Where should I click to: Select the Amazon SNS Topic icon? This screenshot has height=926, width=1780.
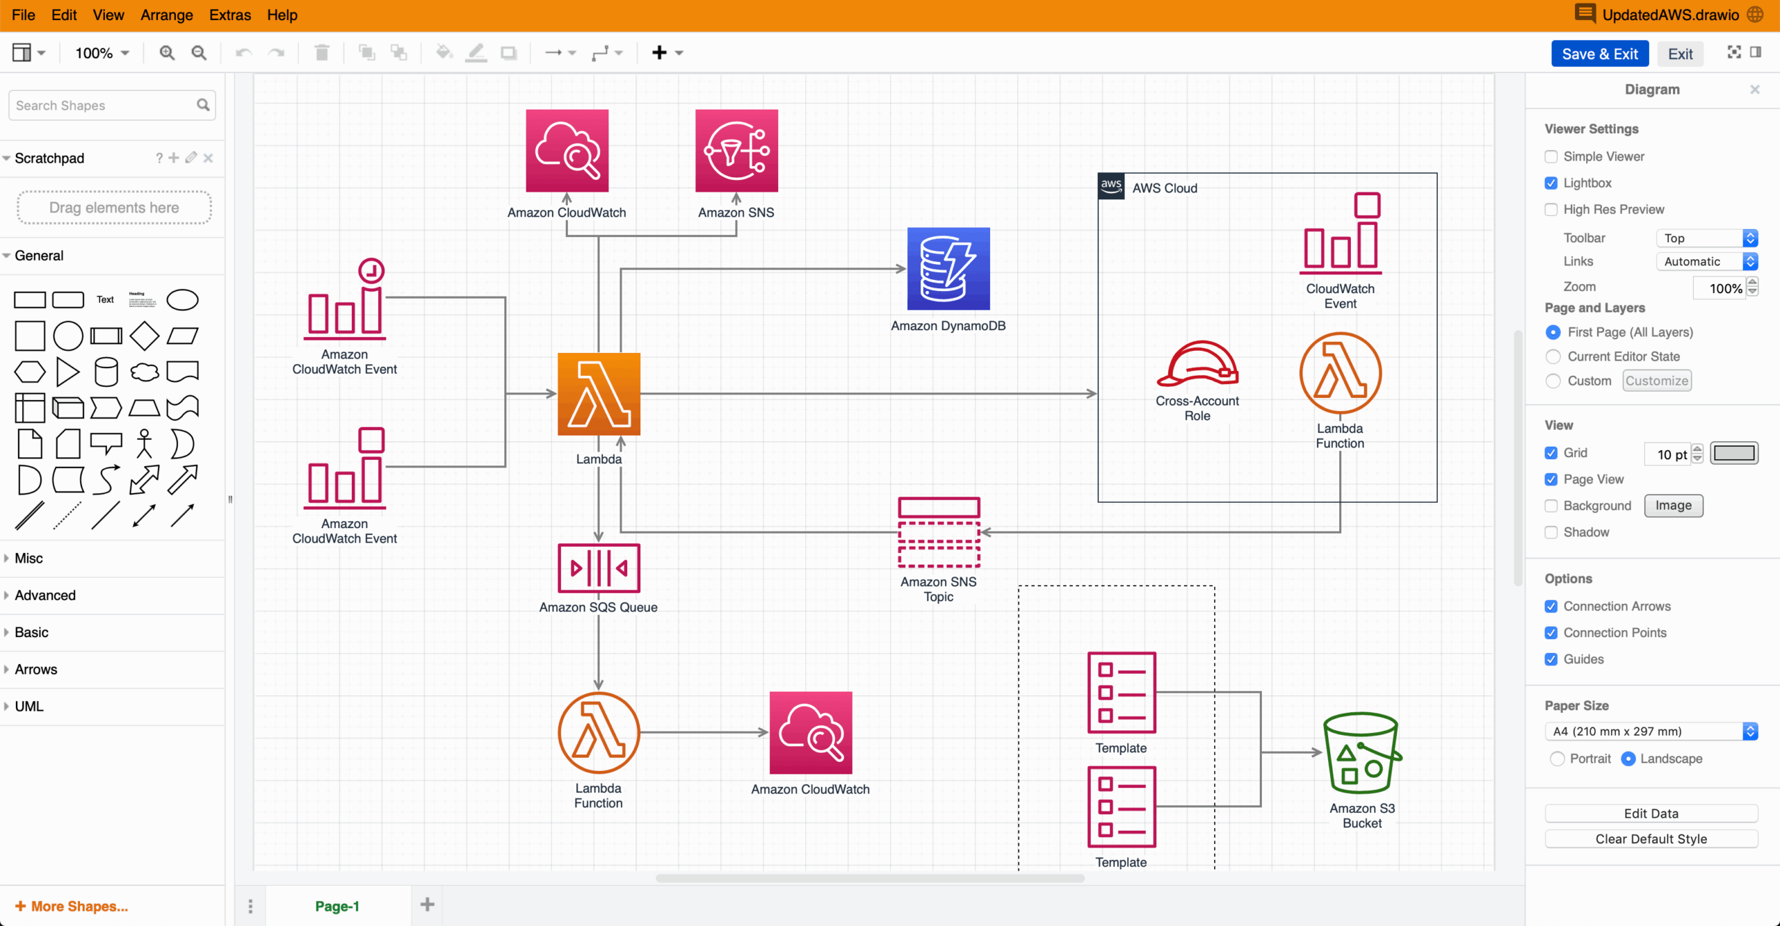[x=939, y=532]
